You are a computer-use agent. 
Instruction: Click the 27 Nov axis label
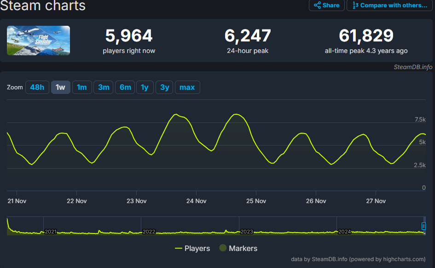(376, 201)
